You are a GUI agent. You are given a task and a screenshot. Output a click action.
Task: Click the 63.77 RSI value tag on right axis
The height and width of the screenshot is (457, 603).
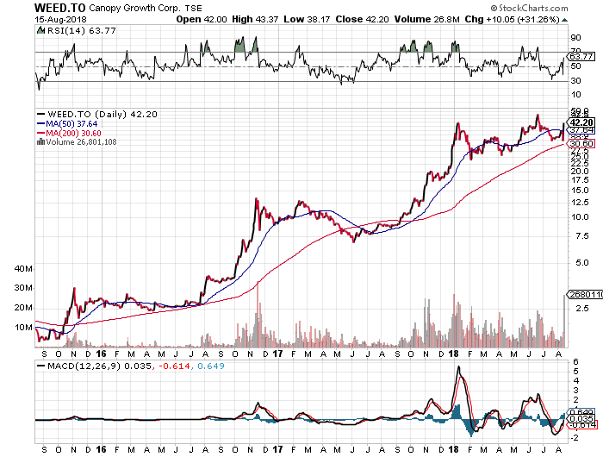click(581, 57)
